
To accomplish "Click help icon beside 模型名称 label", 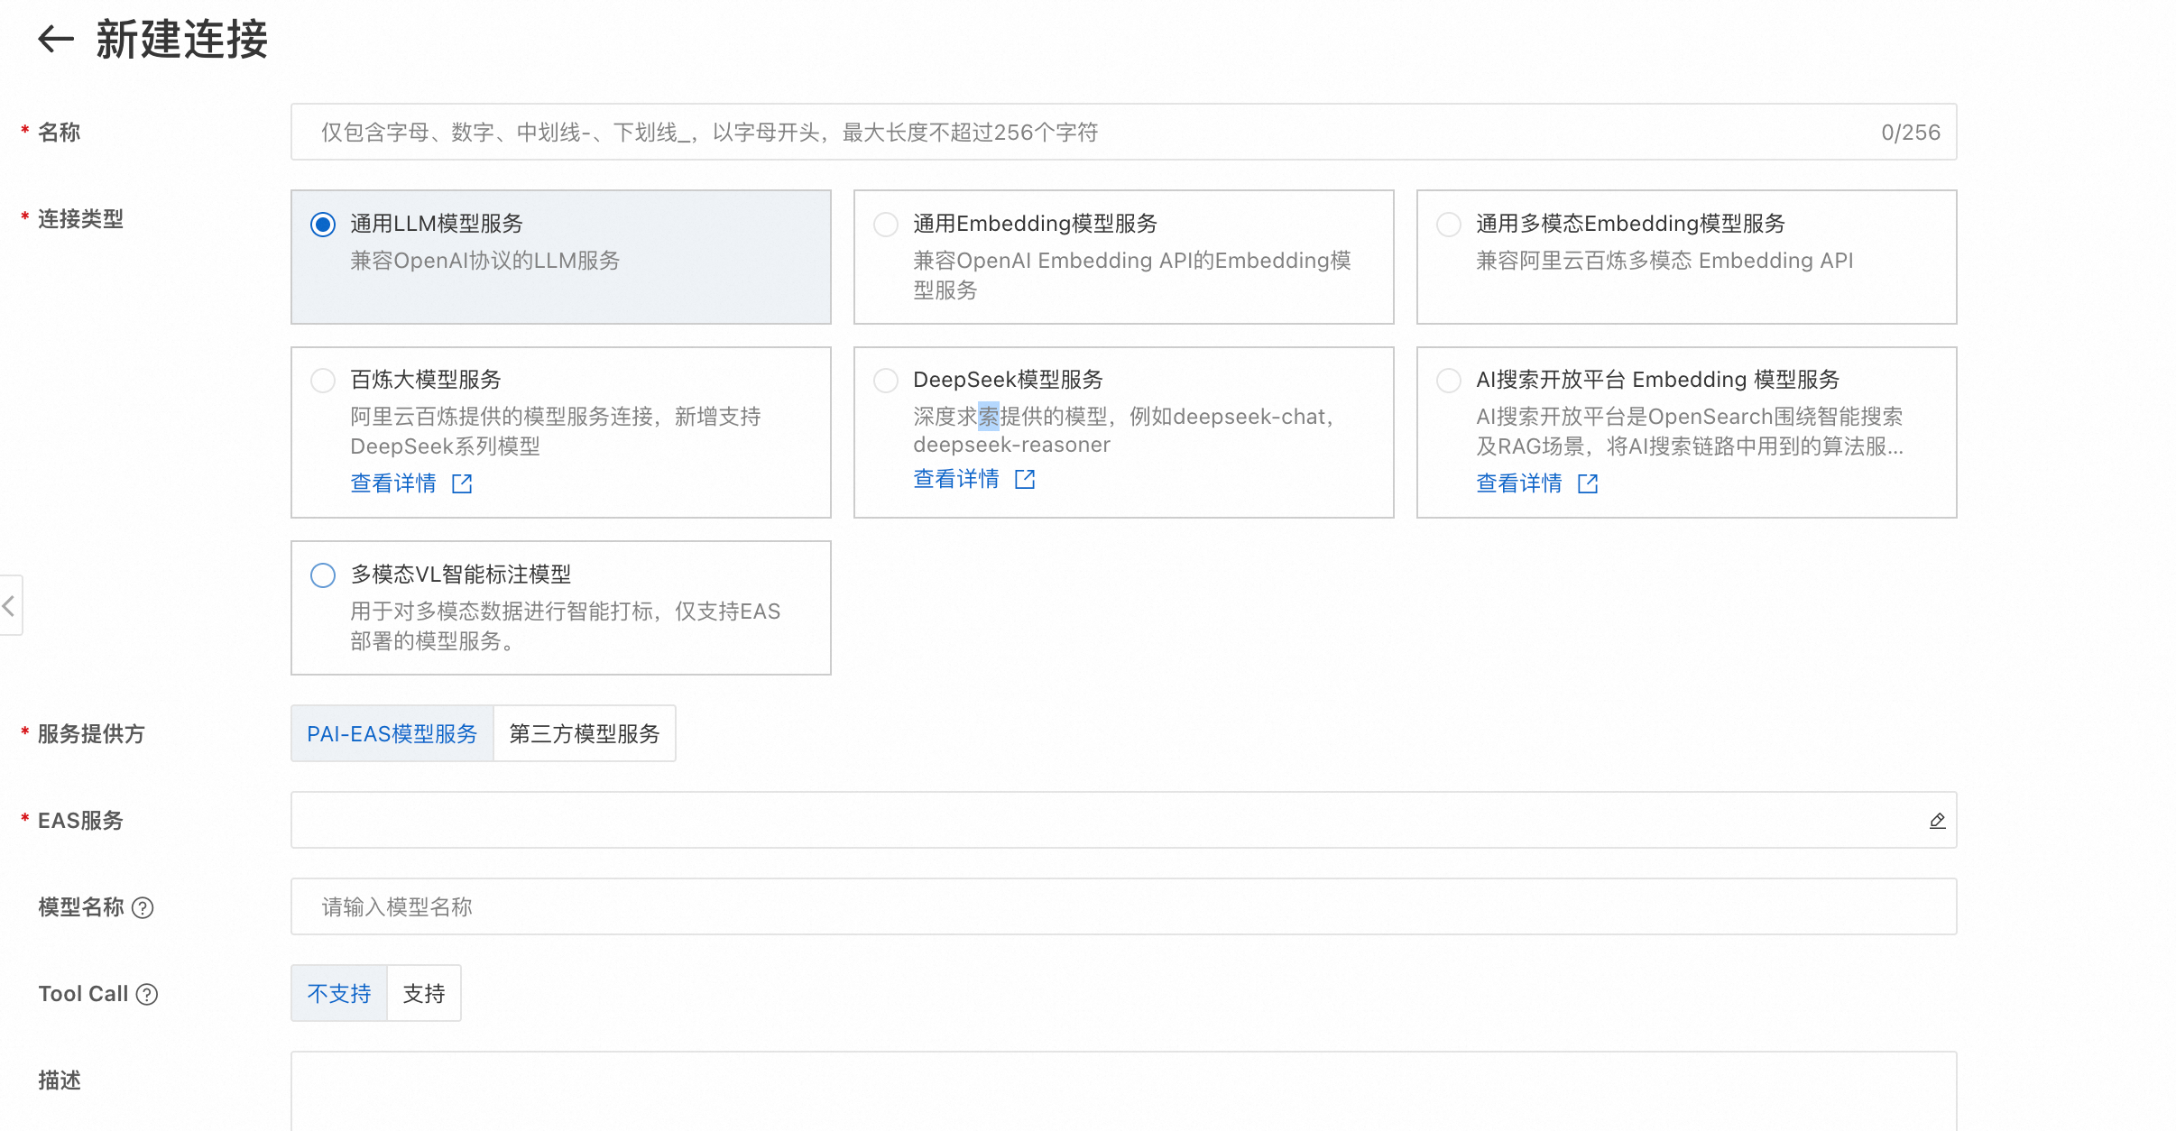I will (143, 907).
